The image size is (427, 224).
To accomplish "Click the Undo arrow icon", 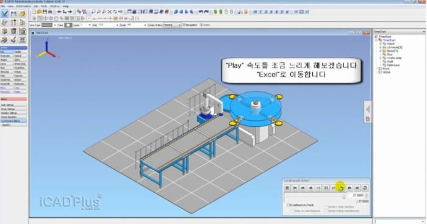I will coord(201,12).
